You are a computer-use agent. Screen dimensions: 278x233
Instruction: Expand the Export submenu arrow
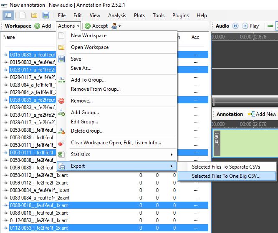172,166
